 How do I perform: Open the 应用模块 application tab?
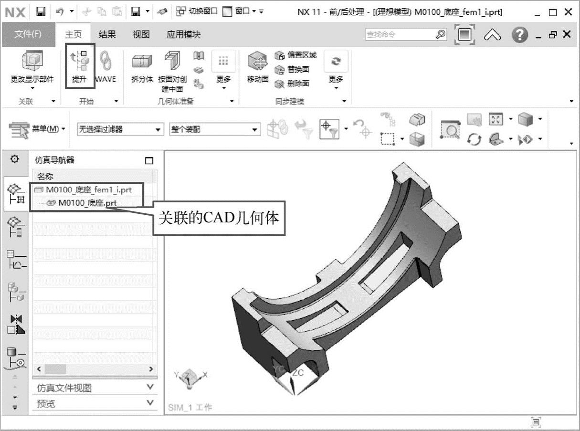[x=183, y=34]
